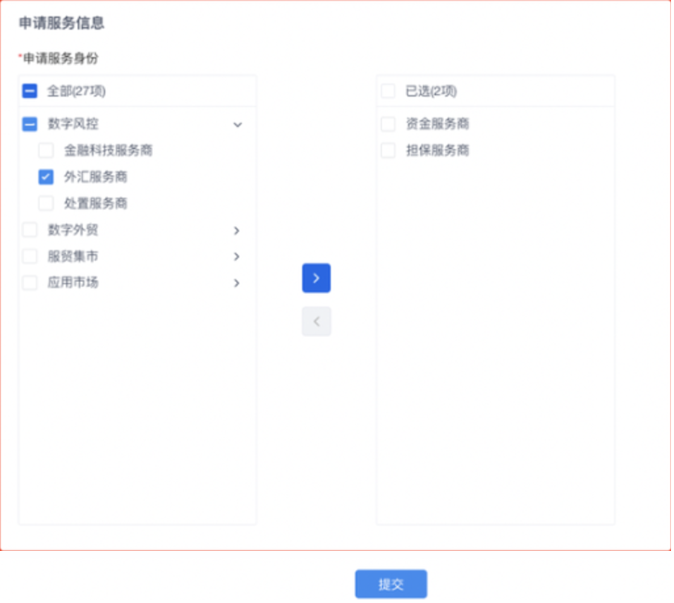
Task: Check the 金融科技服务商 checkbox
Action: [46, 150]
